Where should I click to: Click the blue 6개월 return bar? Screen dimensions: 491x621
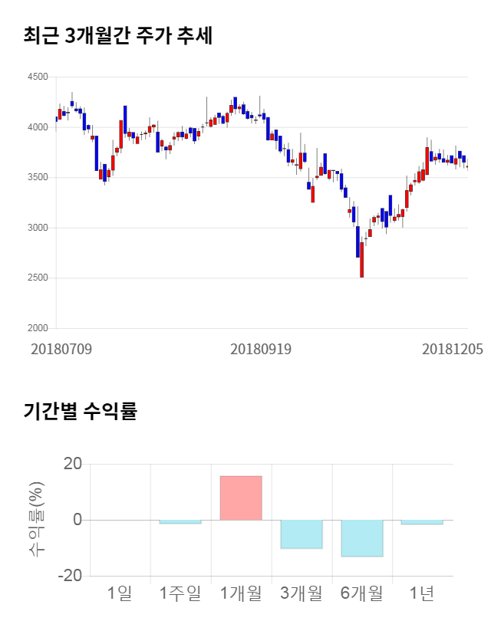coord(362,538)
